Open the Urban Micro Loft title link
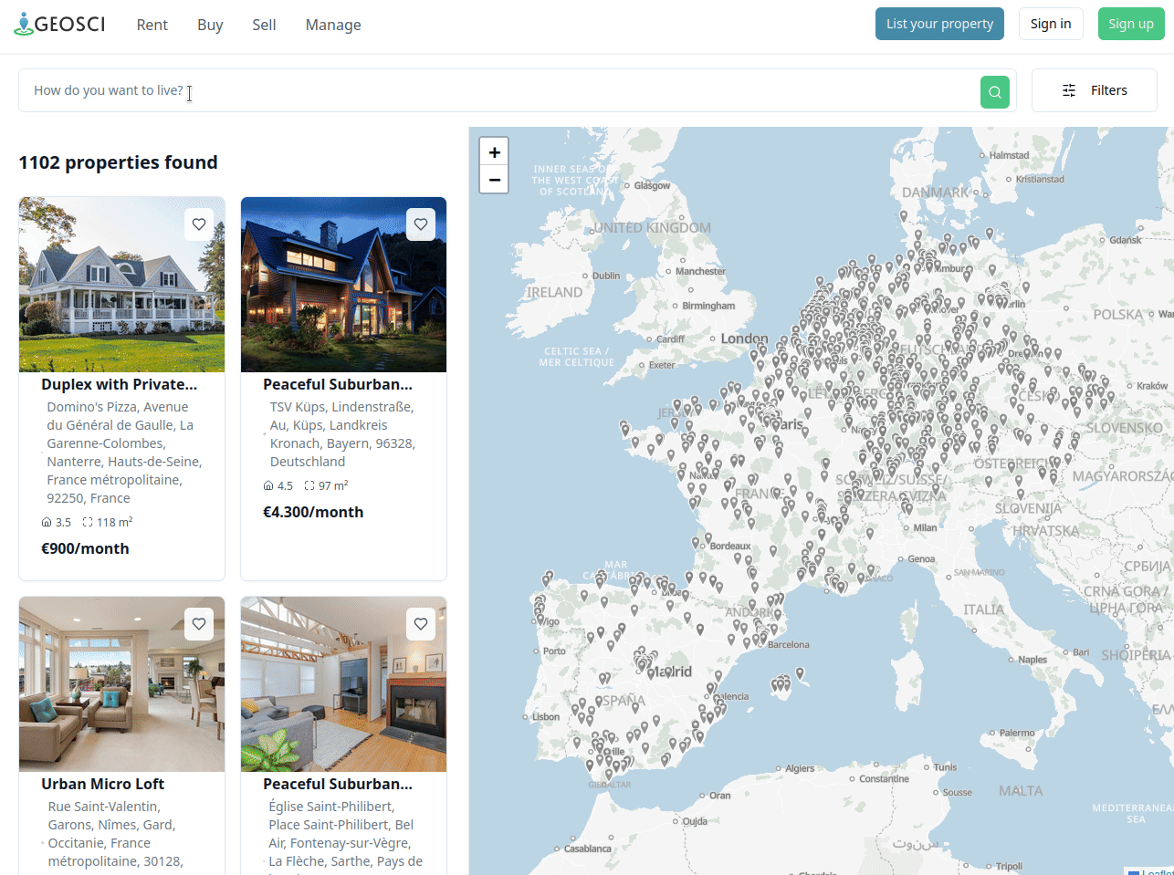Screen dimensions: 1174x875 (102, 784)
